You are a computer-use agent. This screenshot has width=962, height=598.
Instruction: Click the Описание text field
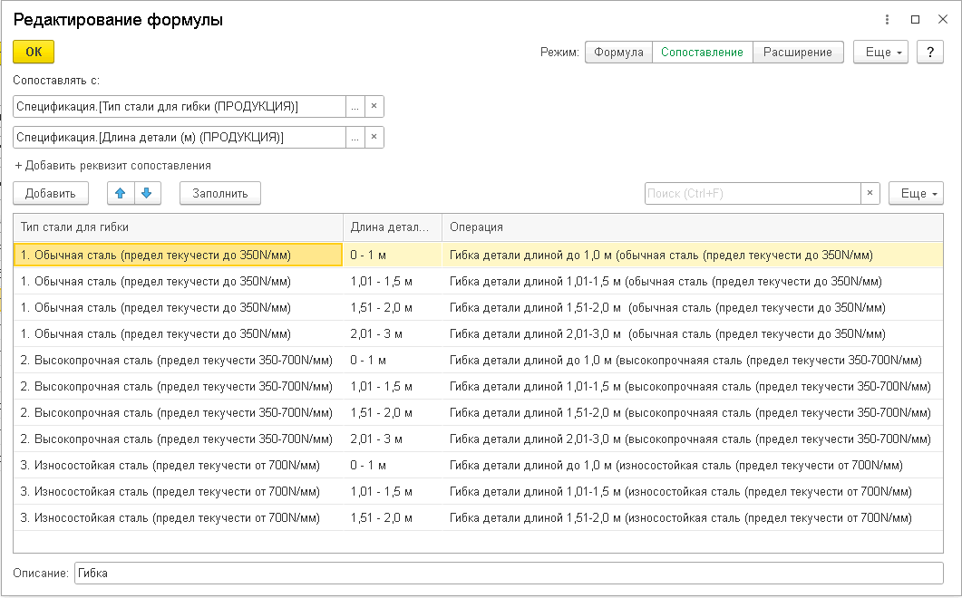(508, 574)
